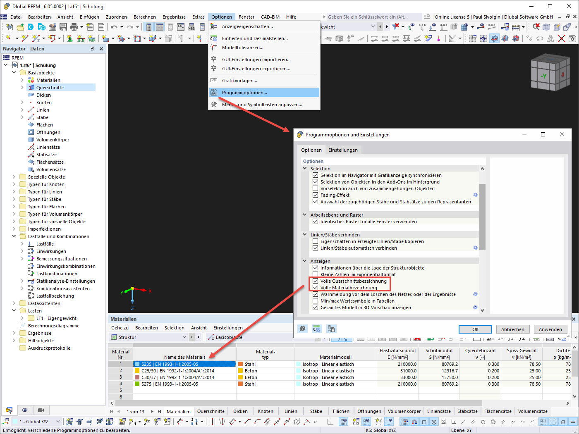This screenshot has width=579, height=434.
Task: Click the delete filter icon with red X
Action: (396, 27)
